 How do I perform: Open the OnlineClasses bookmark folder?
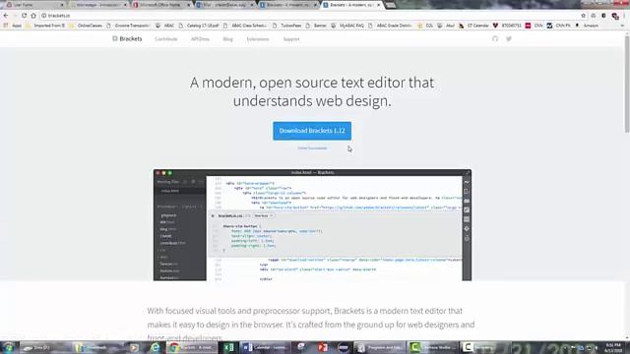point(86,26)
